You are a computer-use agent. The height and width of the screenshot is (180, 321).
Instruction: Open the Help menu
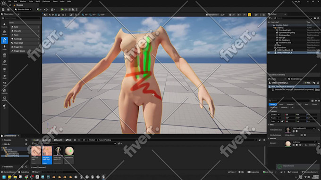(69, 1)
